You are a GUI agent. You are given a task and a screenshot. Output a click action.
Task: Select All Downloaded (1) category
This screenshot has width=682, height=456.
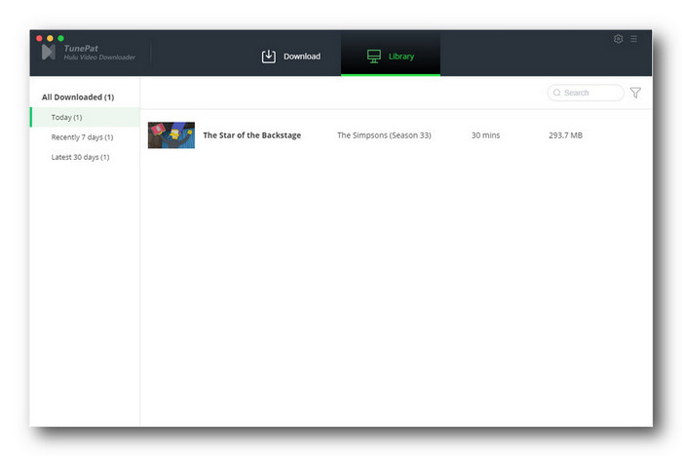[78, 97]
